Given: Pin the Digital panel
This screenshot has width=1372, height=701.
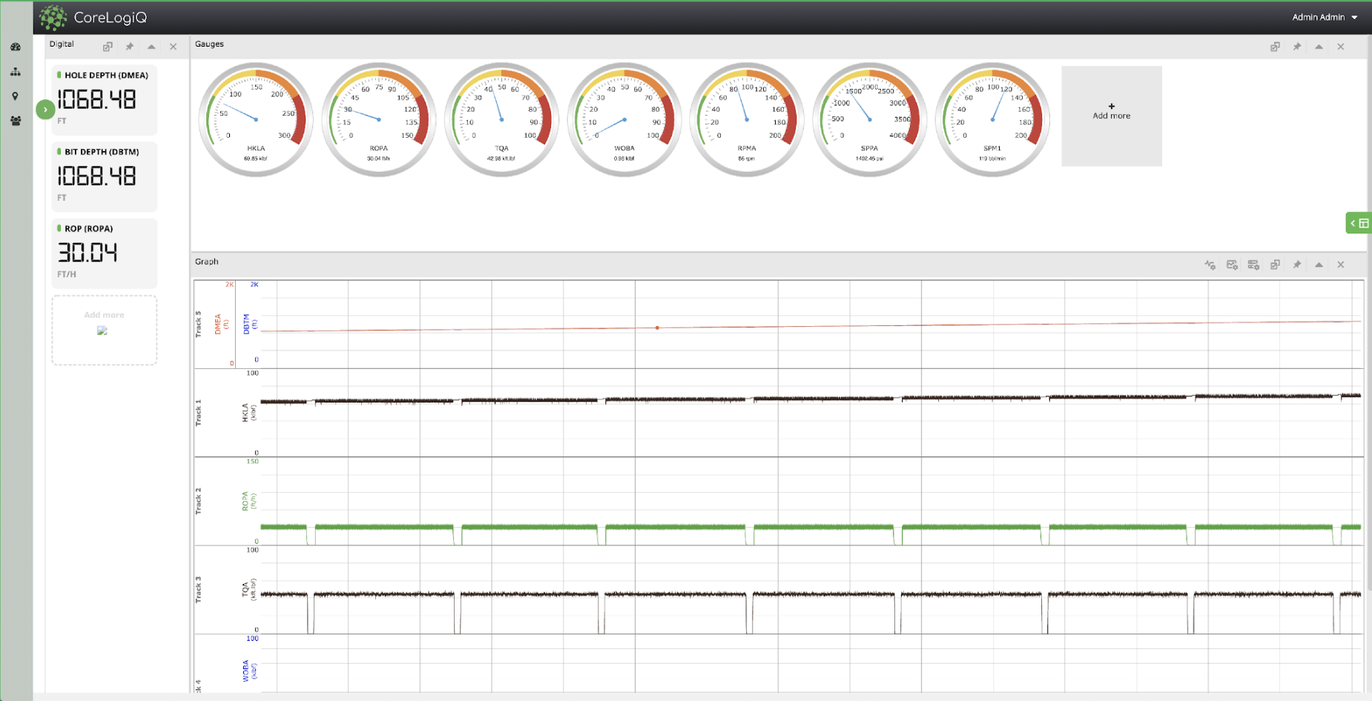Looking at the screenshot, I should click(129, 47).
